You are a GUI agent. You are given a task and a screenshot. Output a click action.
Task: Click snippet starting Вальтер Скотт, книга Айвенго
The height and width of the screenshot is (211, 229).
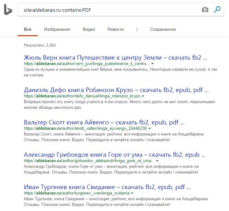[x=114, y=137]
